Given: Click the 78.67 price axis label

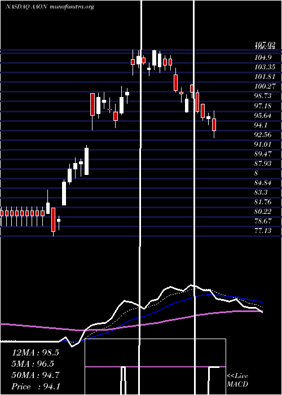Looking at the screenshot, I should (x=263, y=221).
